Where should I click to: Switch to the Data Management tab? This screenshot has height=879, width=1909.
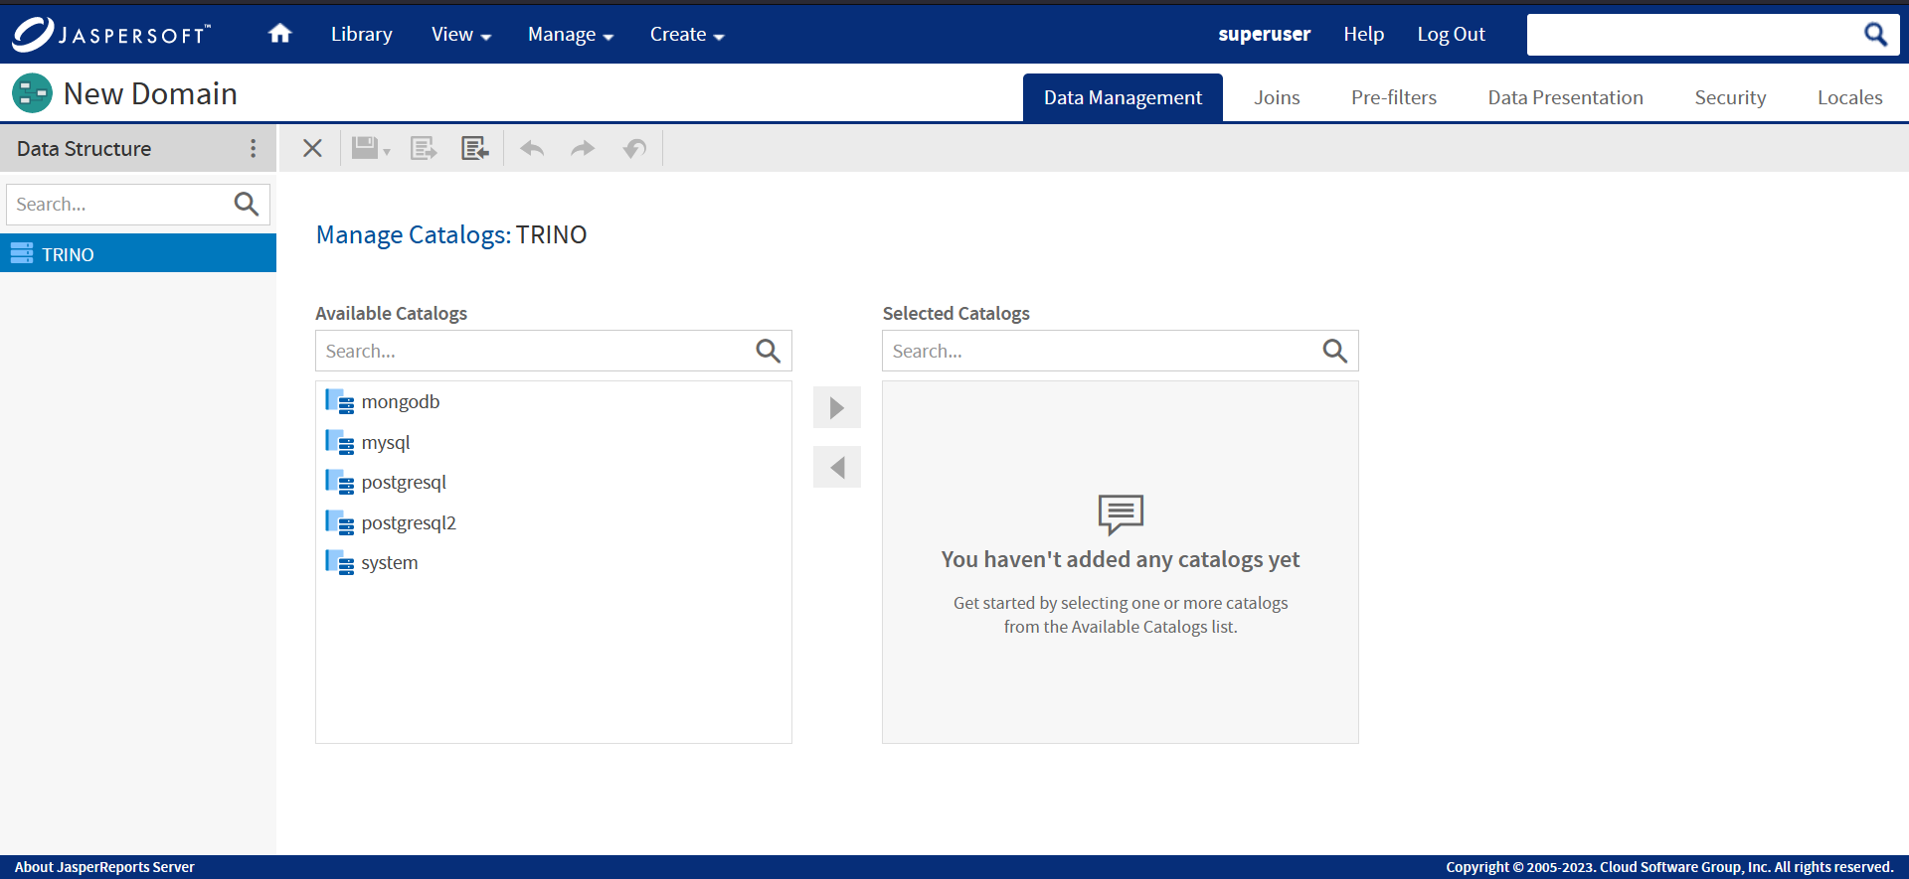click(x=1123, y=97)
